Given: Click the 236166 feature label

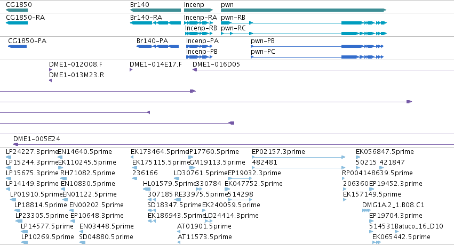Looking at the screenshot, I should coord(145,173).
